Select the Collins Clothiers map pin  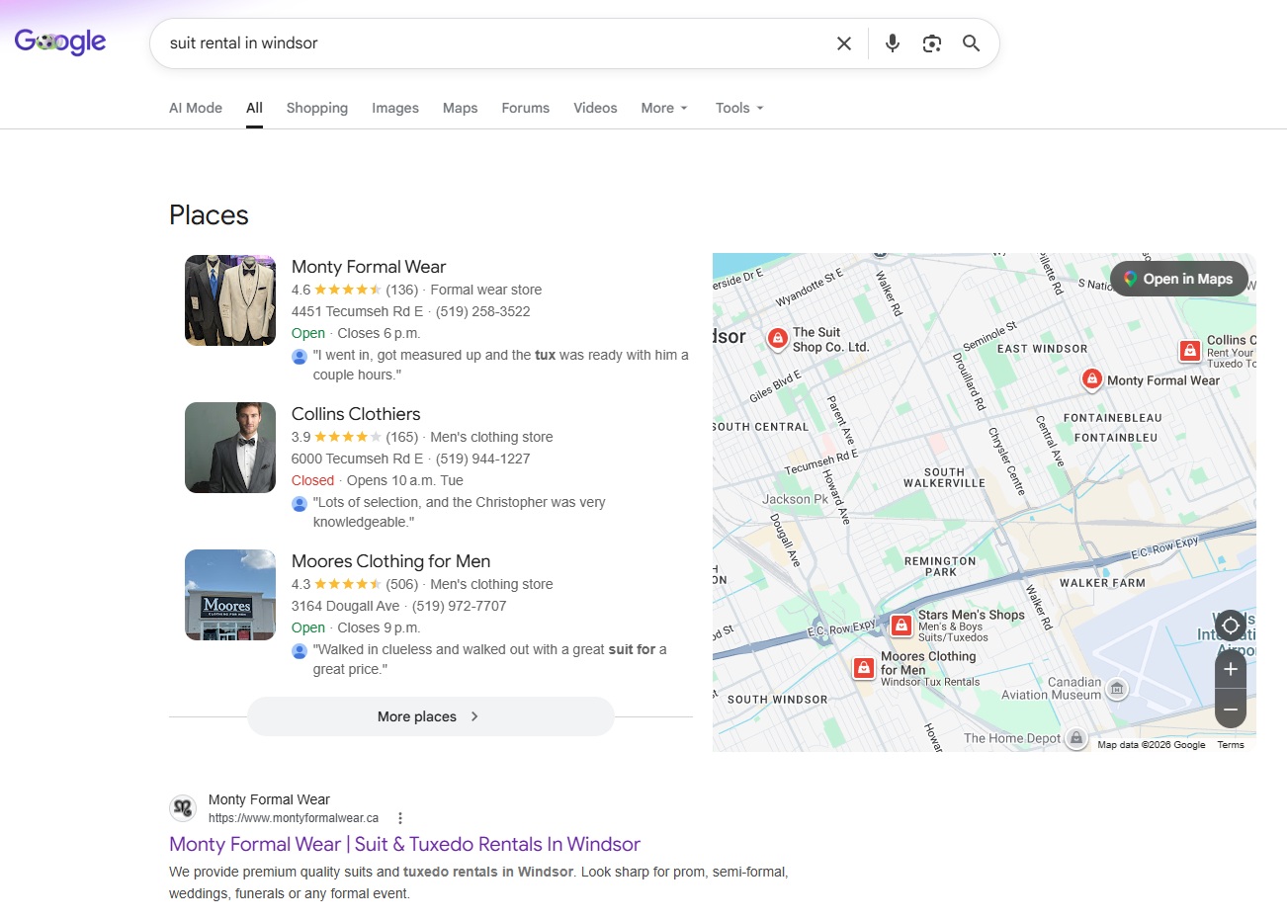tap(1190, 351)
